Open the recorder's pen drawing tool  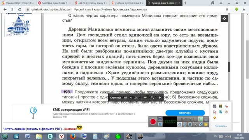pos(201,124)
